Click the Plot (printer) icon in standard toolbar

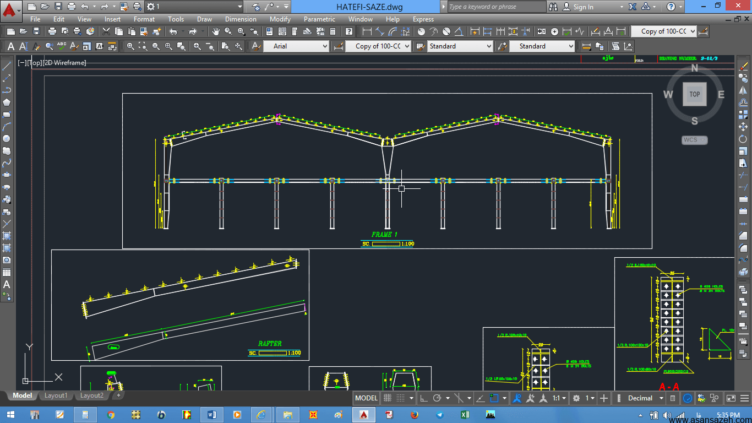(52, 31)
